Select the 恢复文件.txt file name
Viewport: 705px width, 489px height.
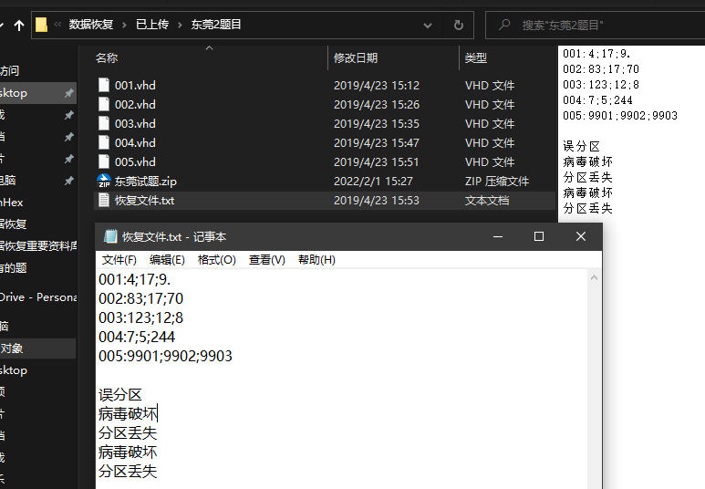pos(144,200)
